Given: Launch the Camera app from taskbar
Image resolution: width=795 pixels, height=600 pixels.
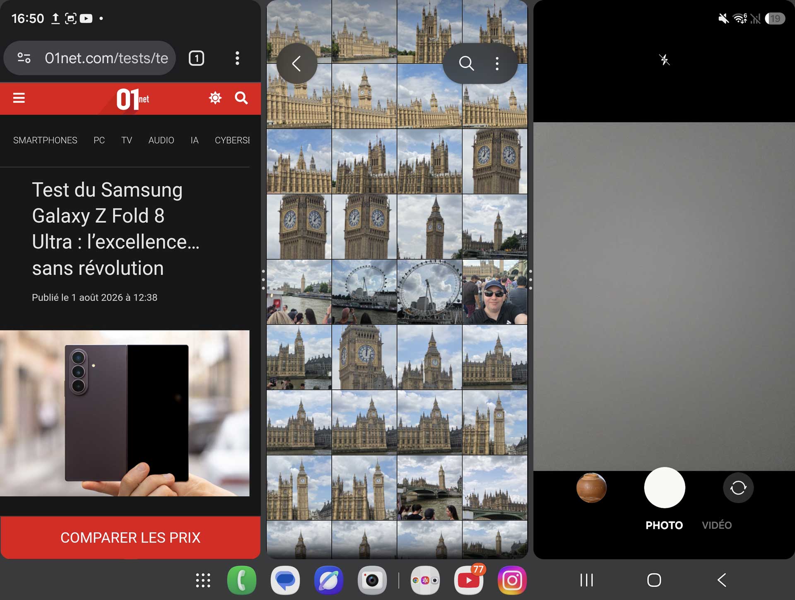Looking at the screenshot, I should click(372, 580).
